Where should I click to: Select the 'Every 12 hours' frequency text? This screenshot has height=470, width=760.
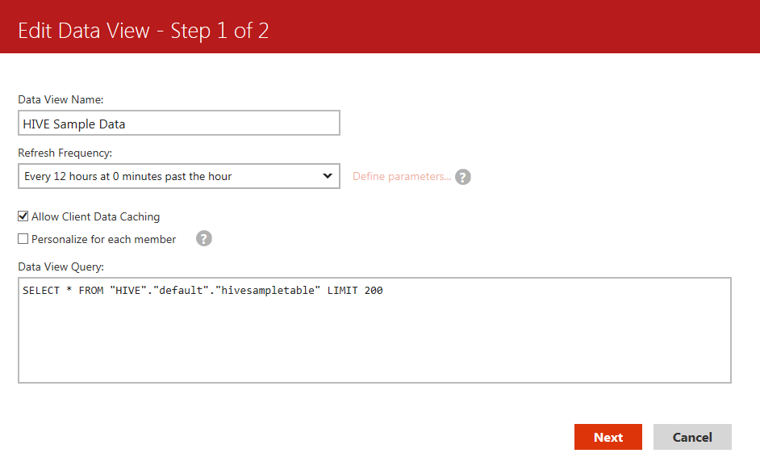tap(127, 176)
